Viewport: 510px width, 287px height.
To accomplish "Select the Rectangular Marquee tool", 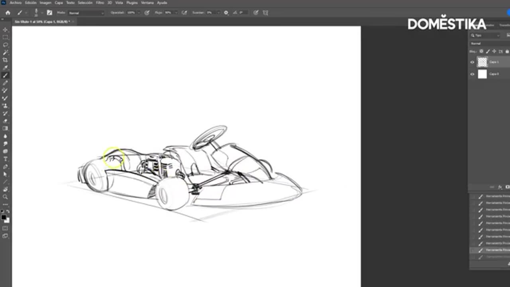I will click(x=5, y=37).
